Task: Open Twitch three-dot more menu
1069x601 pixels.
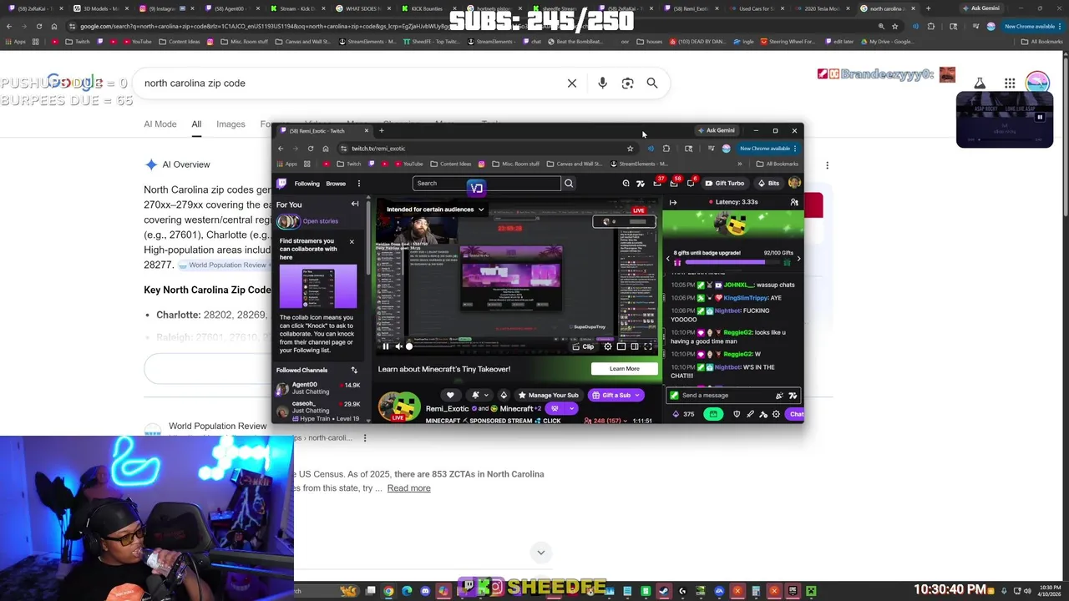Action: pos(359,184)
